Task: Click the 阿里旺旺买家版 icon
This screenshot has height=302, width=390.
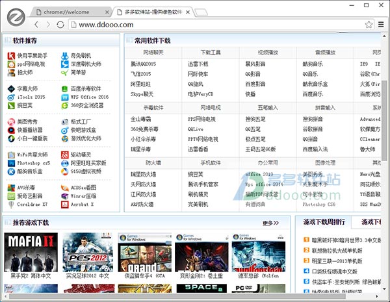Action: point(64,163)
